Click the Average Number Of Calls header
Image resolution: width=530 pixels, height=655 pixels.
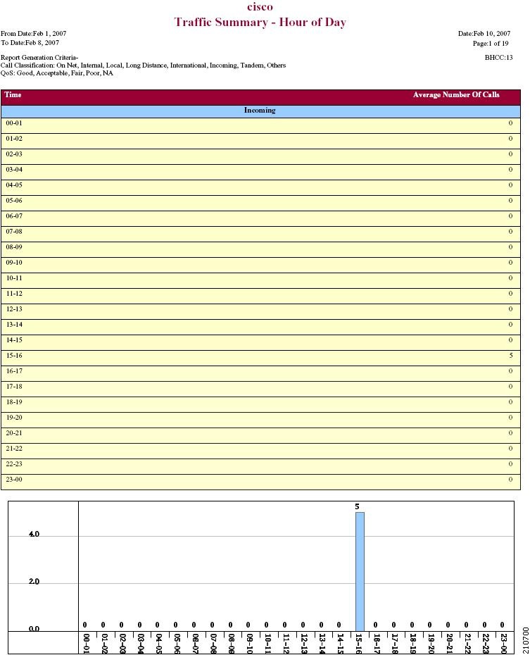point(456,95)
